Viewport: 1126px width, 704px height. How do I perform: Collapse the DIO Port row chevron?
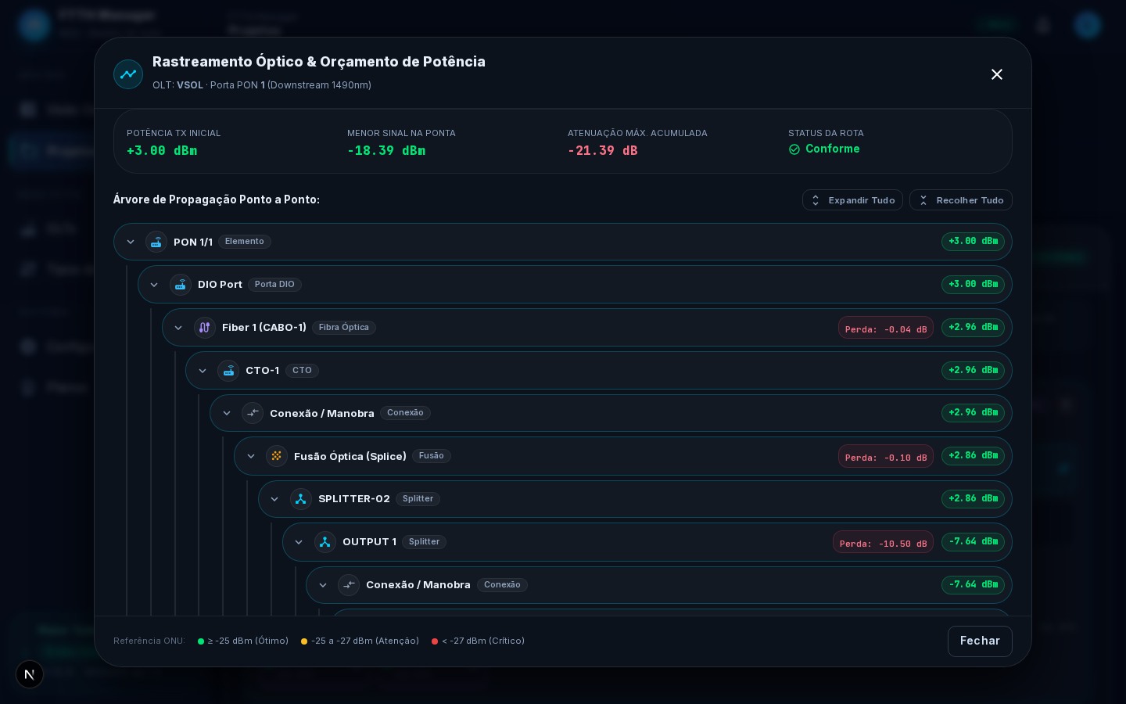[154, 285]
